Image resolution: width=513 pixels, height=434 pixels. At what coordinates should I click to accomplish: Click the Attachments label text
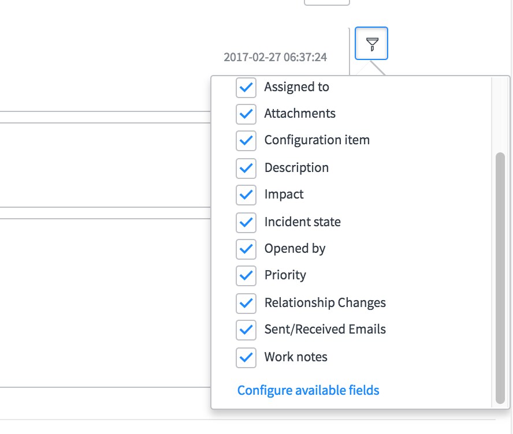[300, 113]
